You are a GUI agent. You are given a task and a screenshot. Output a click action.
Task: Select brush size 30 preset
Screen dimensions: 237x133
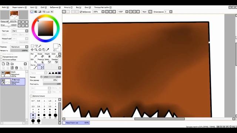pos(39,122)
